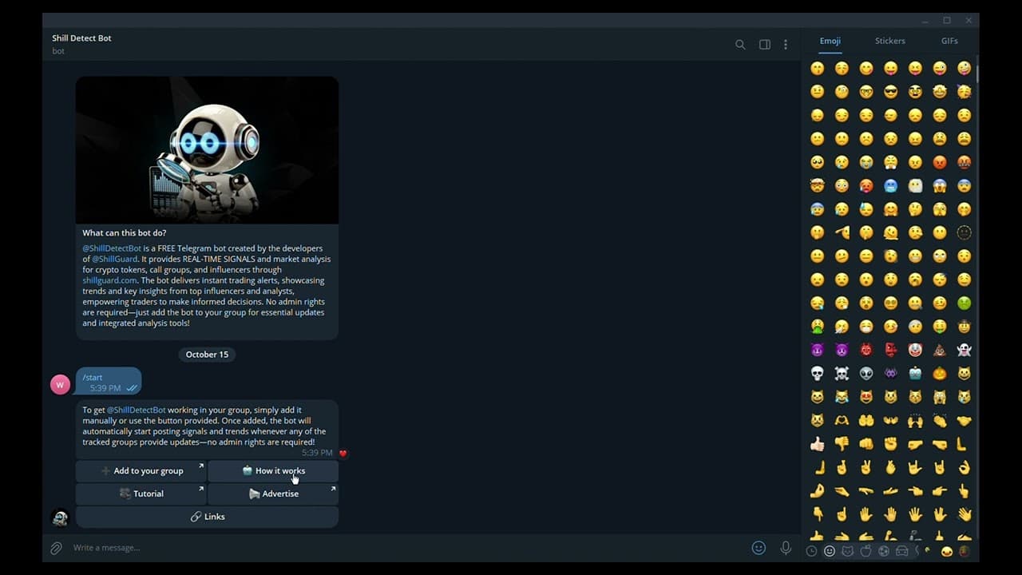Click the bot avatar beside the Links button
Viewport: 1022px width, 575px height.
coord(60,518)
